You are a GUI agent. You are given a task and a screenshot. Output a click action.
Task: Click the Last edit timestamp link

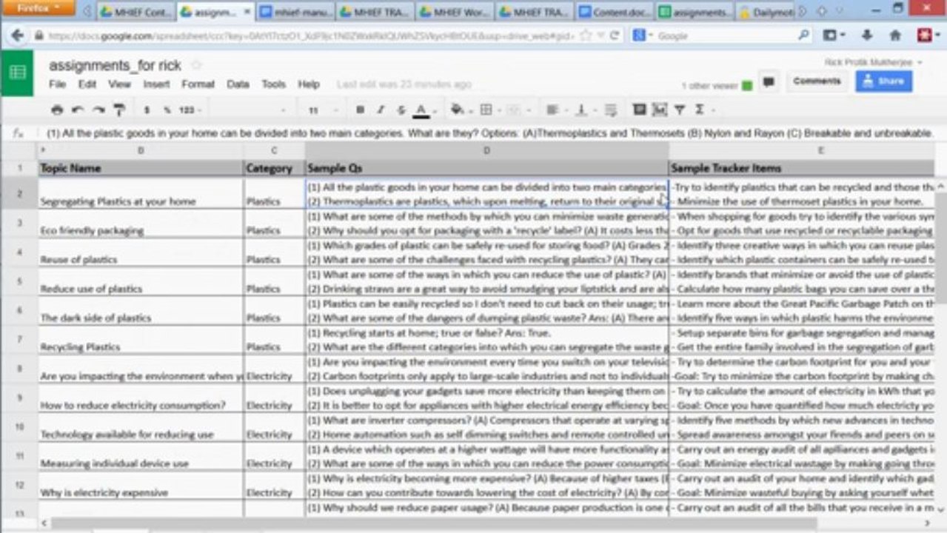pyautogui.click(x=404, y=84)
